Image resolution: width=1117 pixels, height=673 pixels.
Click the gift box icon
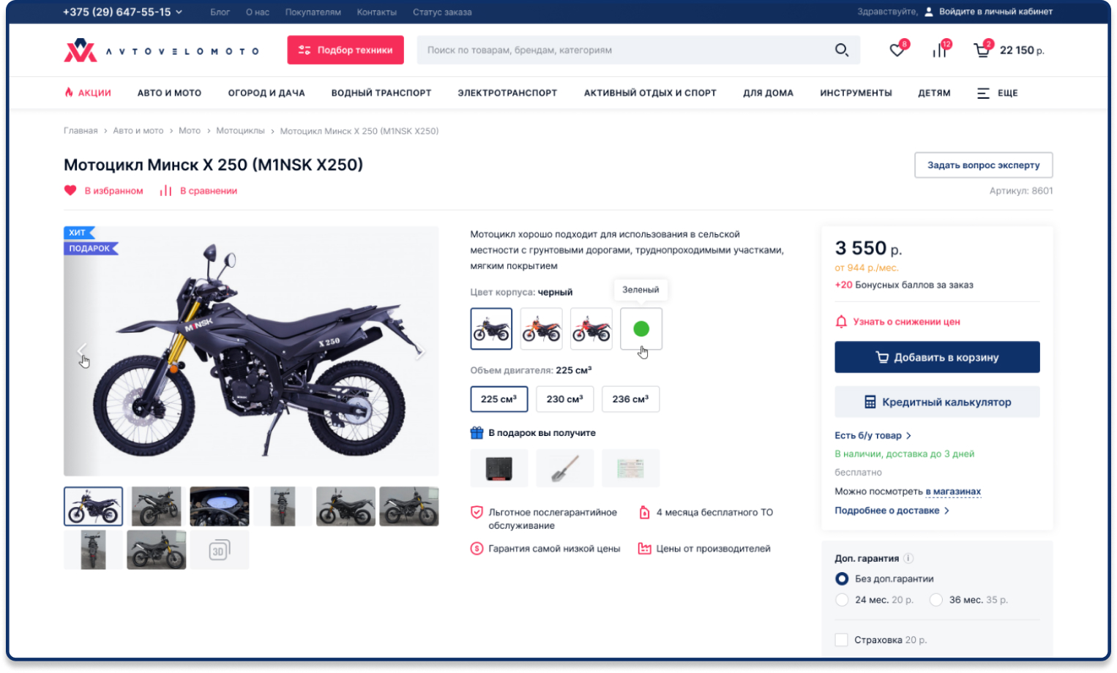[x=477, y=433]
